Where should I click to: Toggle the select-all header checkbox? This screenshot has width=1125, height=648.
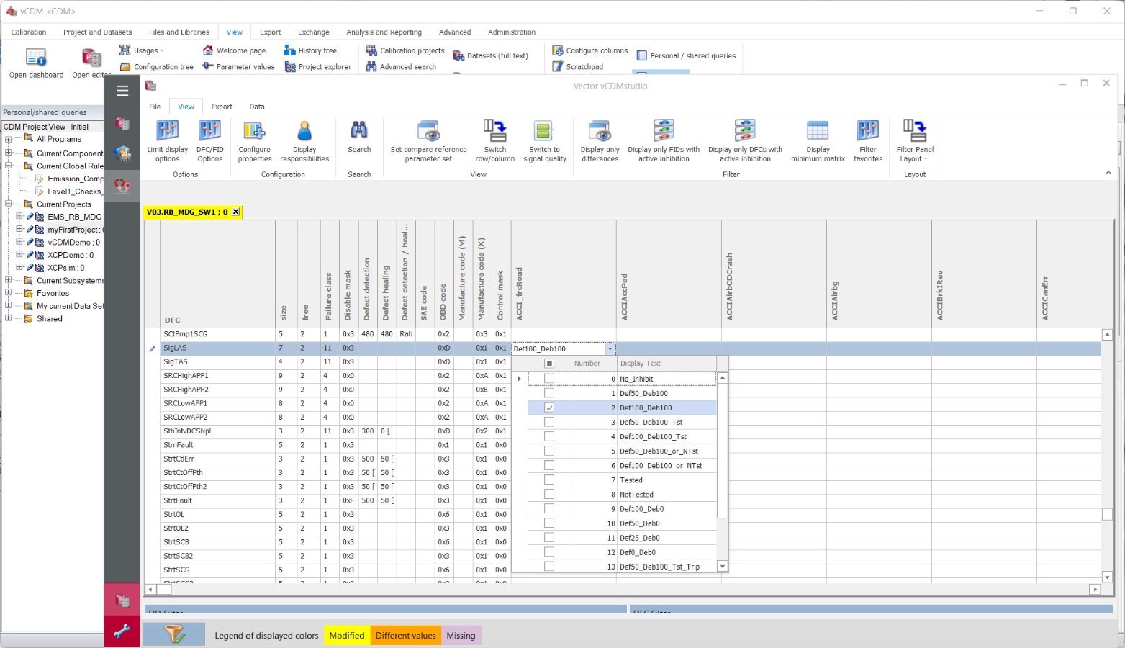549,364
